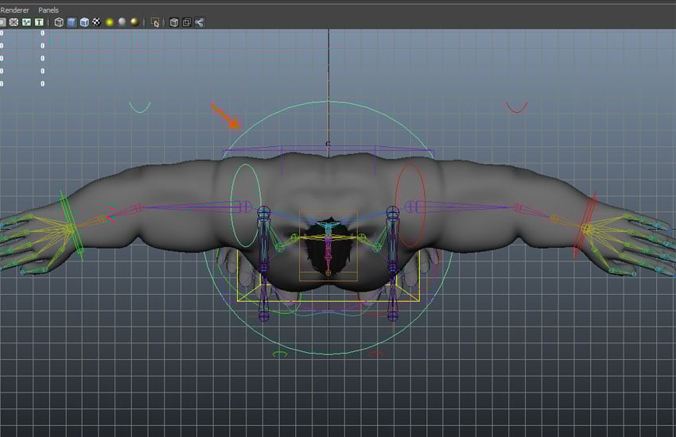Viewport: 676px width, 437px height.
Task: Toggle high quality gold sphere icon
Action: point(135,22)
